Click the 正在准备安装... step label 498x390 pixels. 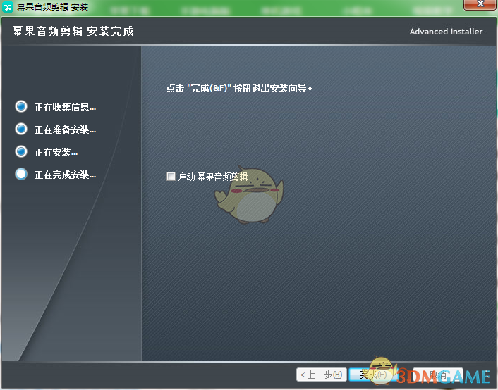click(x=65, y=130)
